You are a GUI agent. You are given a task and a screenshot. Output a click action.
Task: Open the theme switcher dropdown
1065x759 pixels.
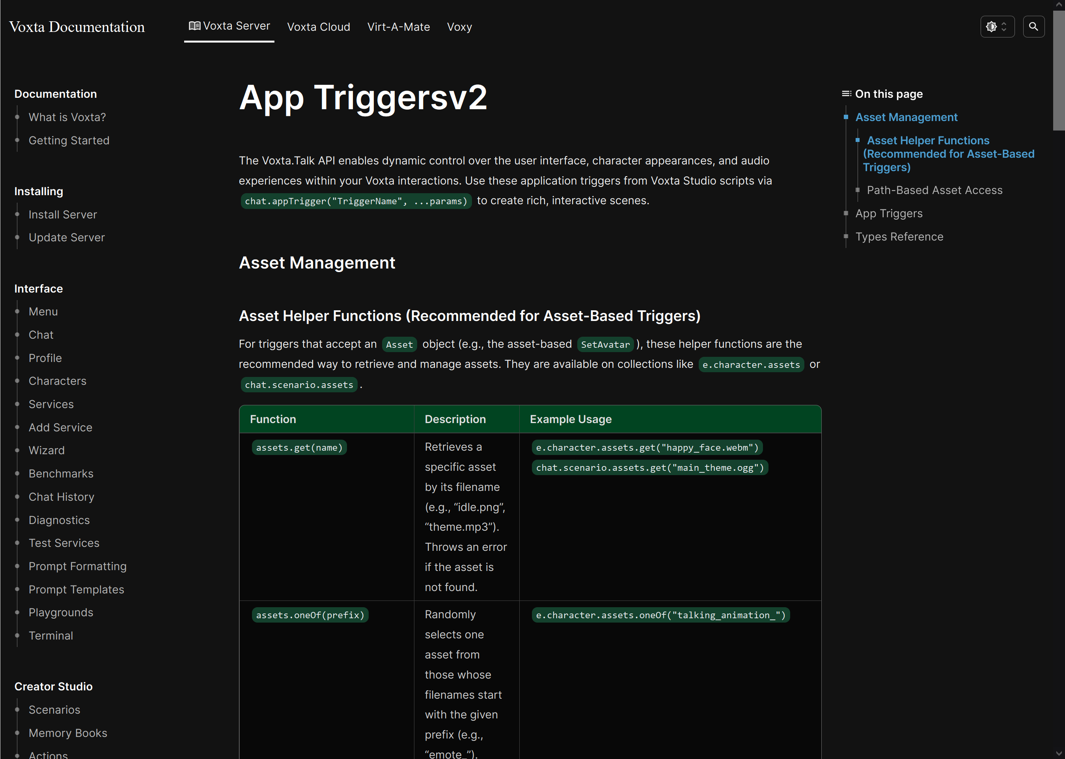click(x=997, y=27)
